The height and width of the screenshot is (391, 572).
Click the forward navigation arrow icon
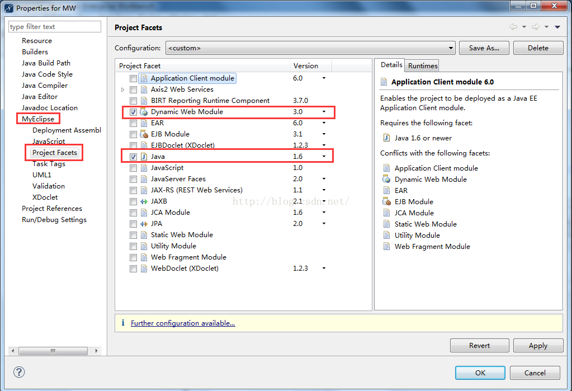tap(536, 27)
